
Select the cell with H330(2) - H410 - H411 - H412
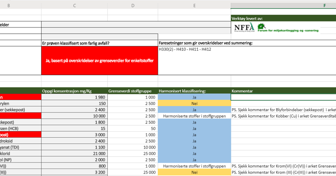click(x=247, y=60)
